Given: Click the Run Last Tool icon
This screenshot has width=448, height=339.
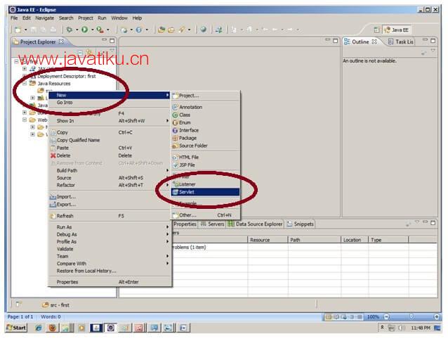Looking at the screenshot, I should pos(100,30).
